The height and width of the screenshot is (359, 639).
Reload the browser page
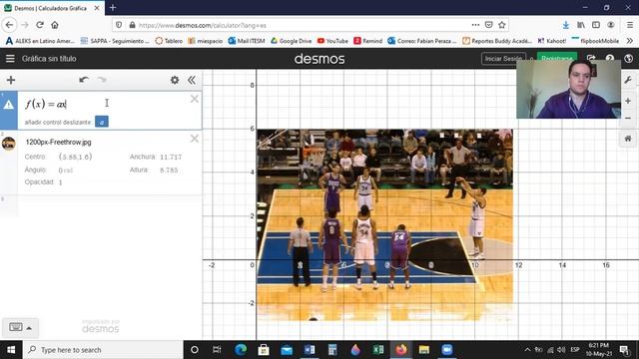(x=40, y=25)
